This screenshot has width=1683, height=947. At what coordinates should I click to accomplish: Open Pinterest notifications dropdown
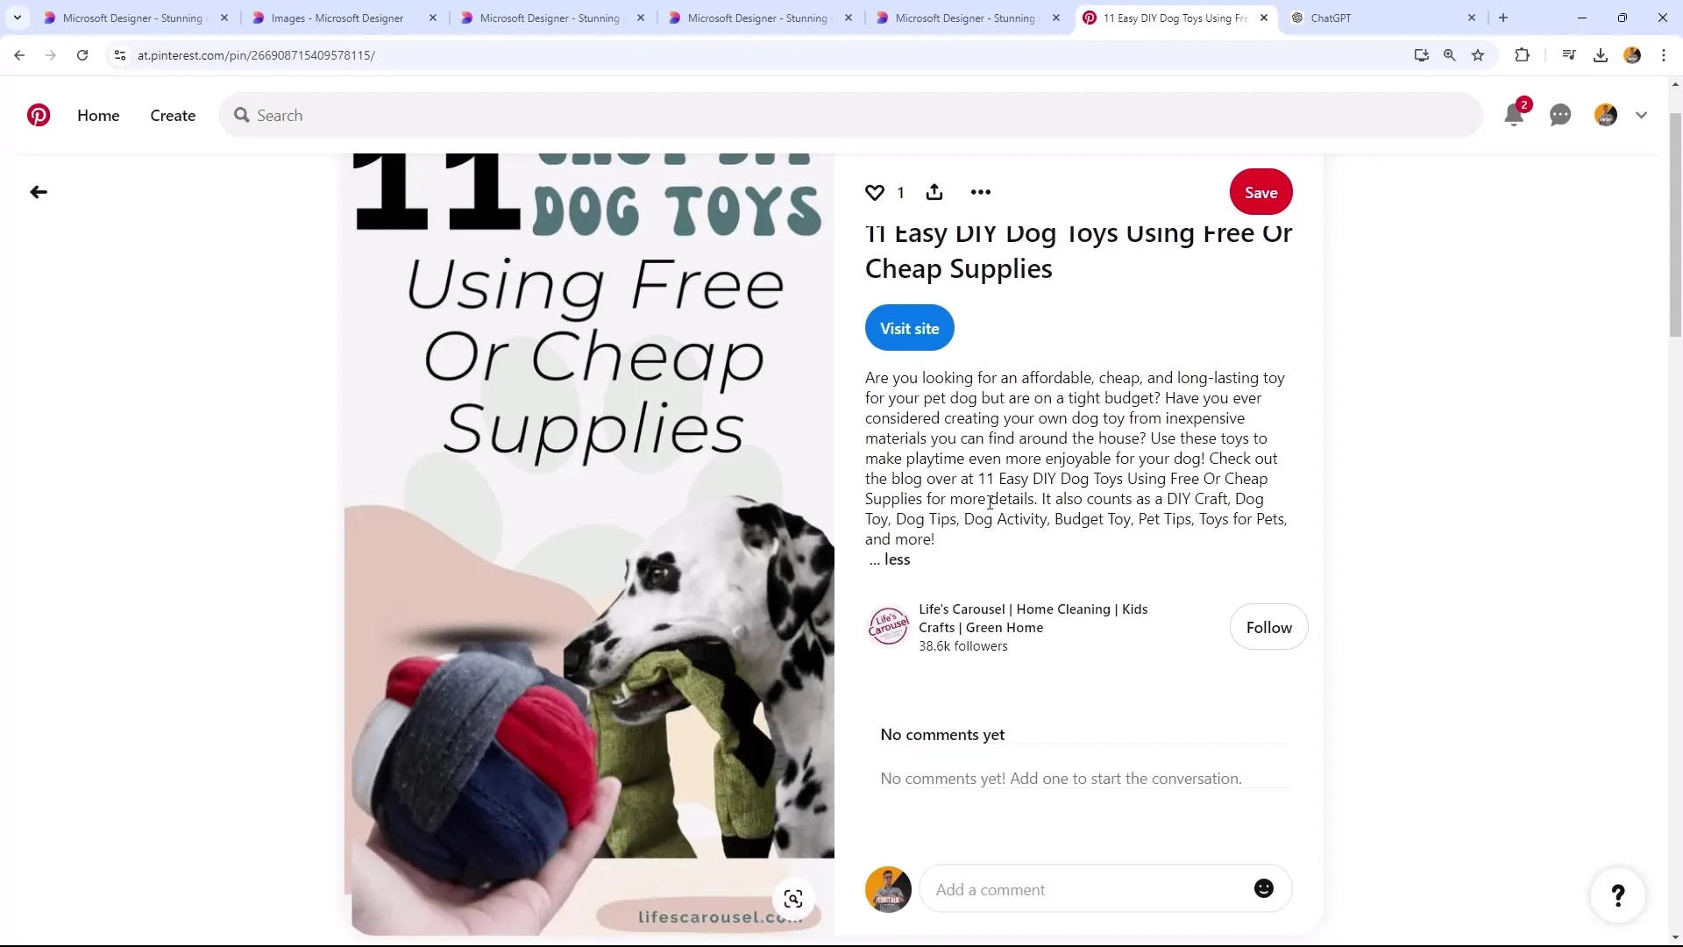[x=1516, y=115]
